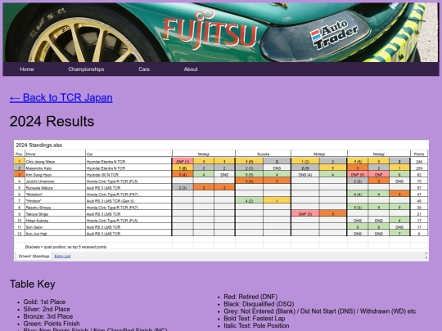Screen dimensions: 442x331
Task: Click driver name Takuya Shiga
Action: pos(37,214)
